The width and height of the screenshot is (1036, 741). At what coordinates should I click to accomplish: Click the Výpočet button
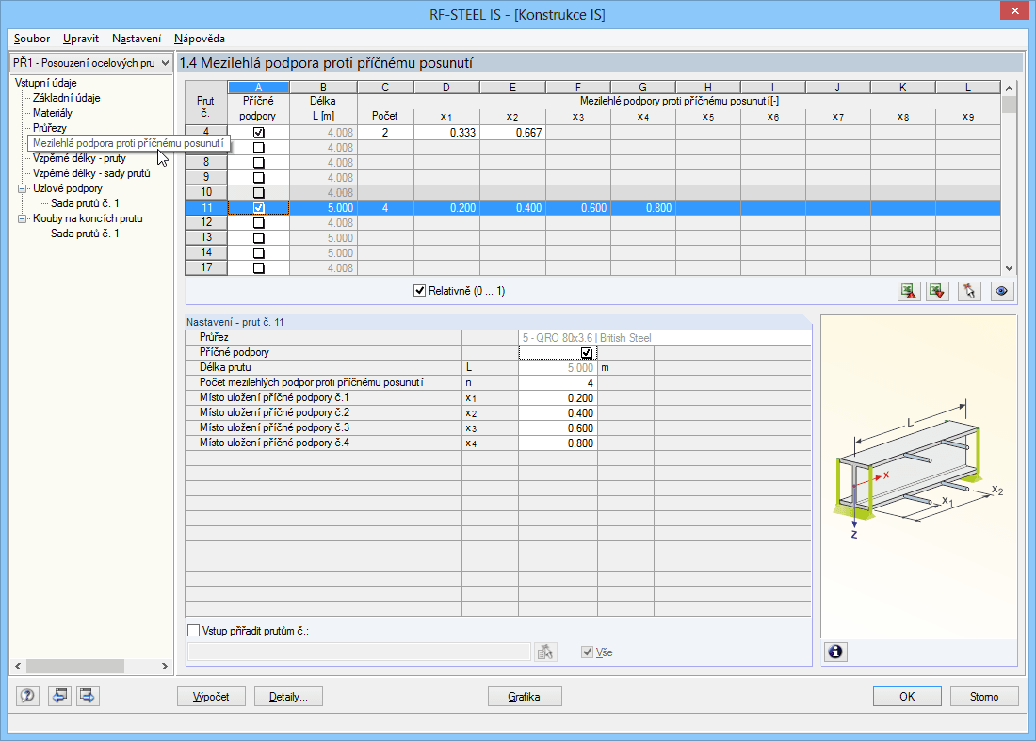click(211, 696)
